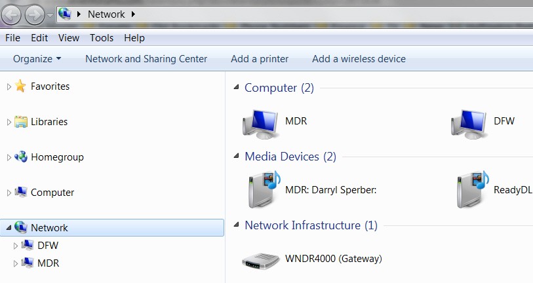Select the ReadyDLNA media device icon
The height and width of the screenshot is (283, 533).
point(473,189)
